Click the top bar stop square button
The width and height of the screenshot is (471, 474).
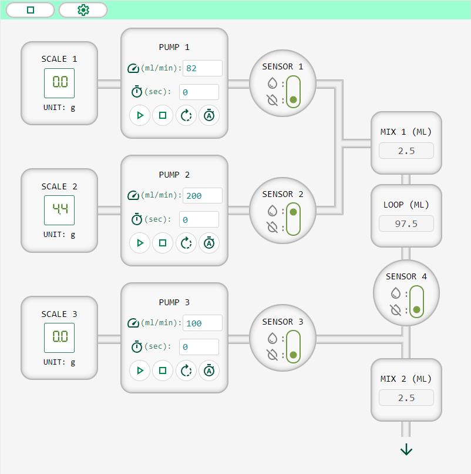[30, 10]
